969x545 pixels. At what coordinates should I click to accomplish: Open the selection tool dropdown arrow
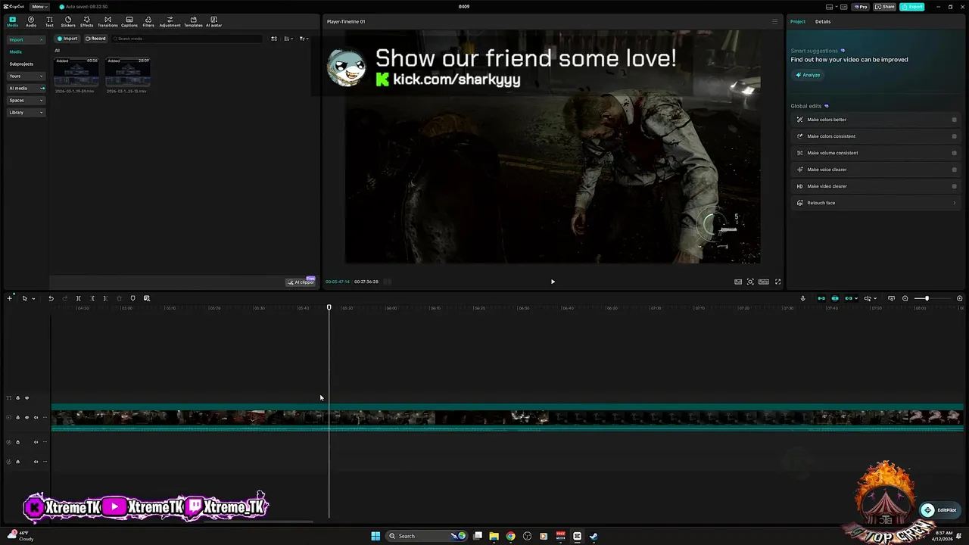pyautogui.click(x=33, y=298)
